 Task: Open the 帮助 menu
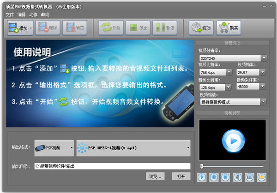coord(45,15)
